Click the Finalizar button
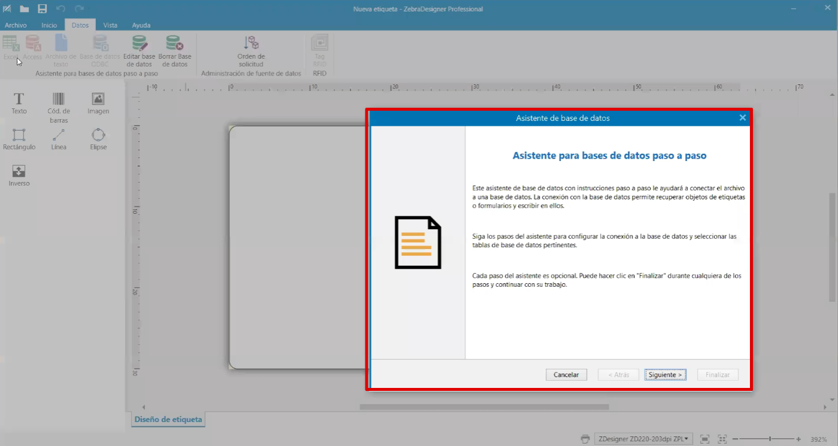This screenshot has width=838, height=446. (718, 375)
